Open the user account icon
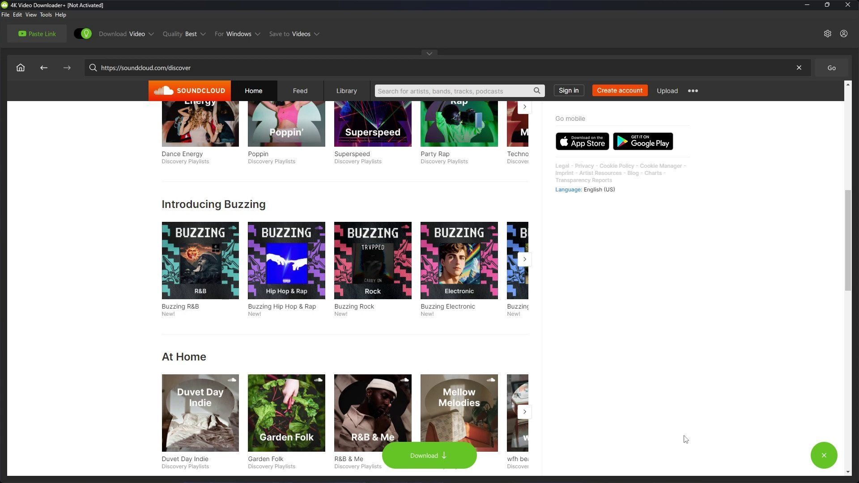The width and height of the screenshot is (859, 483). pyautogui.click(x=844, y=34)
